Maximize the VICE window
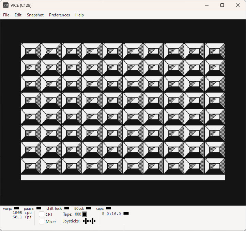 (222, 5)
